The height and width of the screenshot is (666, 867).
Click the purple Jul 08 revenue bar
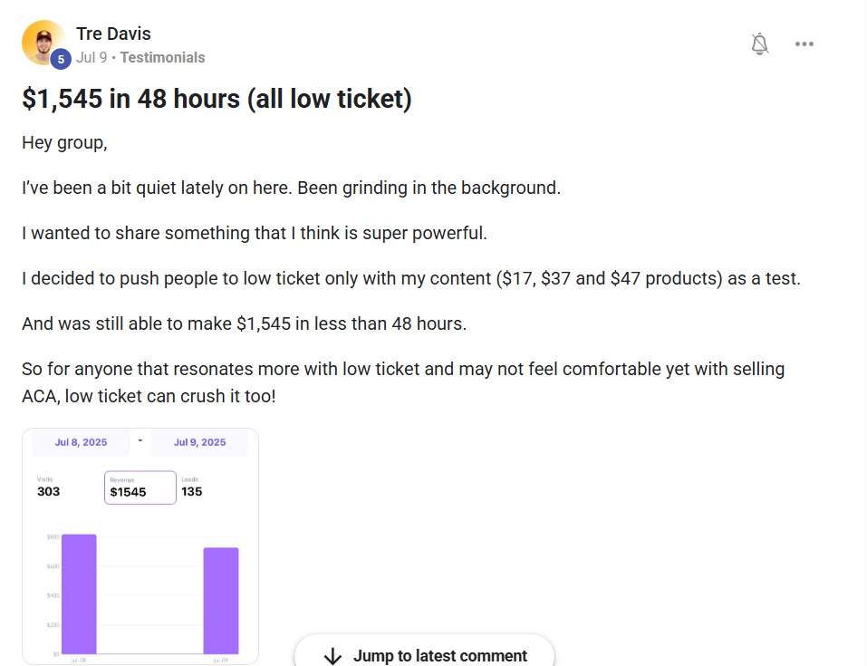click(79, 594)
